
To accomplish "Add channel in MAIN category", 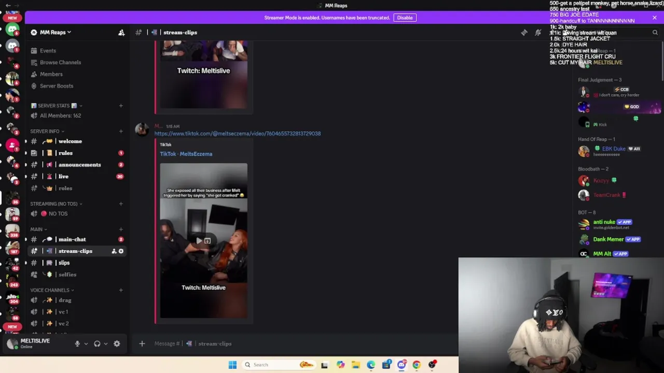I will (121, 229).
